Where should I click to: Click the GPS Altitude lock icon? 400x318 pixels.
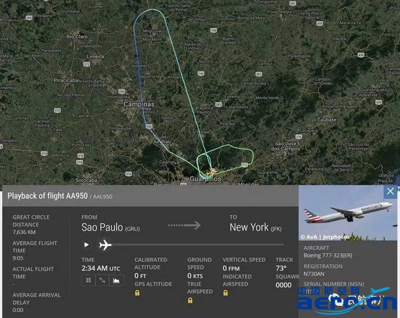click(137, 293)
